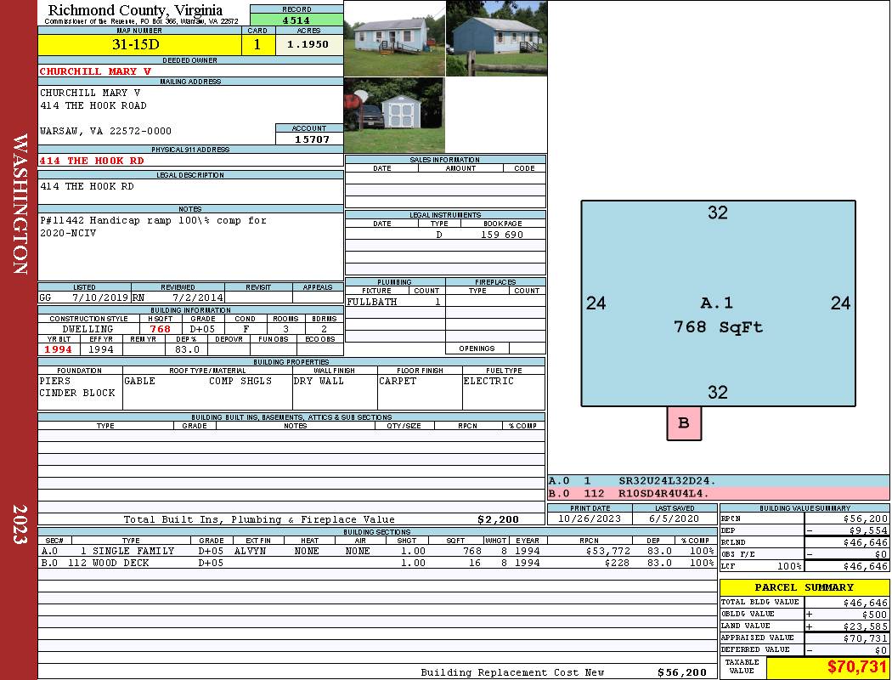
Task: Select the A.1 768 SqFt sketch area
Action: (718, 303)
